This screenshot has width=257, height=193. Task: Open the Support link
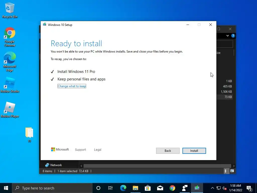(81, 150)
